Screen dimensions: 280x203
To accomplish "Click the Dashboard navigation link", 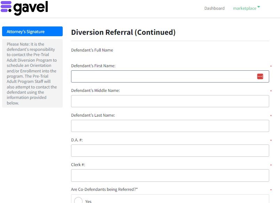I will pyautogui.click(x=215, y=8).
